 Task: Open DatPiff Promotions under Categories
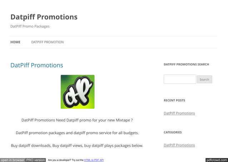(x=179, y=145)
